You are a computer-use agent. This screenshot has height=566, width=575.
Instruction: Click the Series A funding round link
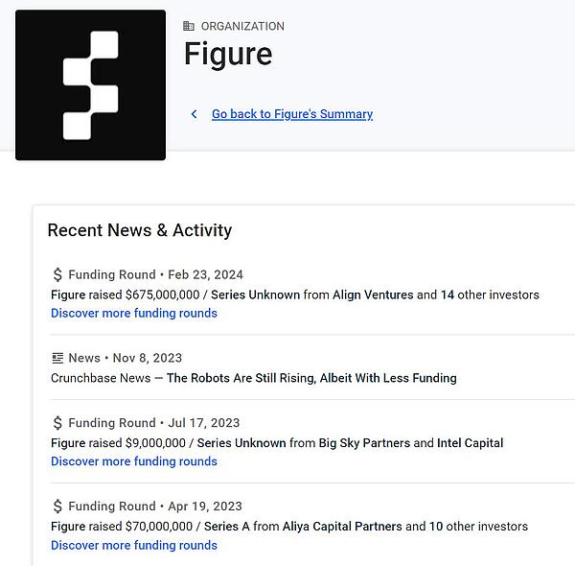(228, 527)
